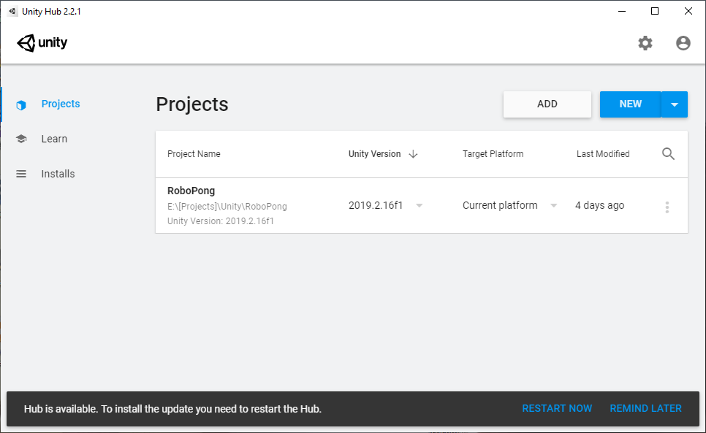This screenshot has height=433, width=706.
Task: Click the Unity logo in header
Action: tap(42, 43)
